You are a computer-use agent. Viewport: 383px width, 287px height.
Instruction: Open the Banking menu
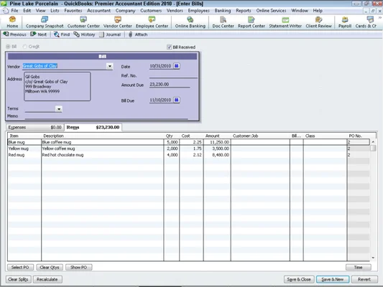tap(223, 11)
